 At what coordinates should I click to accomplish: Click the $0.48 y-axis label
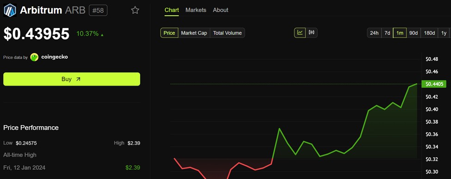[432, 60]
